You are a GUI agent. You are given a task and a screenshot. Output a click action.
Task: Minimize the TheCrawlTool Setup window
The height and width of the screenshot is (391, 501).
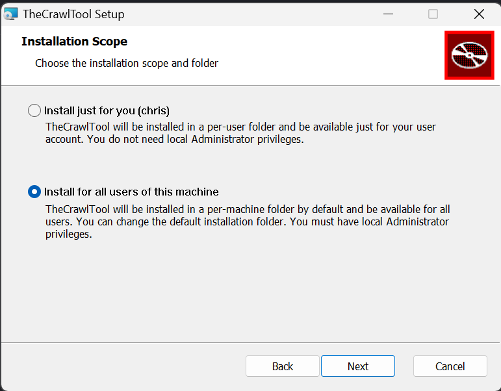coord(388,14)
